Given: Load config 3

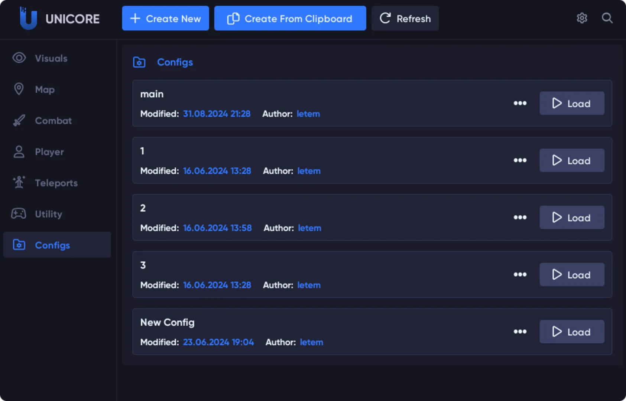Looking at the screenshot, I should tap(572, 274).
